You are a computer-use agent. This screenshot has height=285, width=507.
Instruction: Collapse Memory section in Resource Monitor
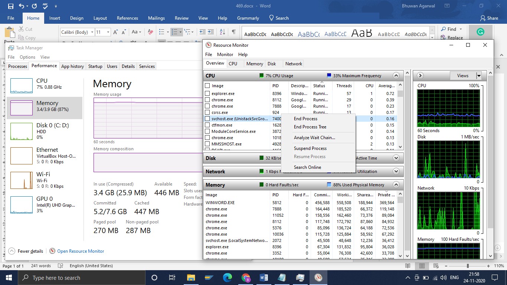pyautogui.click(x=396, y=185)
